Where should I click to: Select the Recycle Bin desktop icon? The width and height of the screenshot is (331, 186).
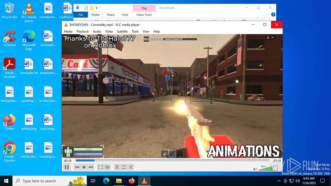(10, 11)
